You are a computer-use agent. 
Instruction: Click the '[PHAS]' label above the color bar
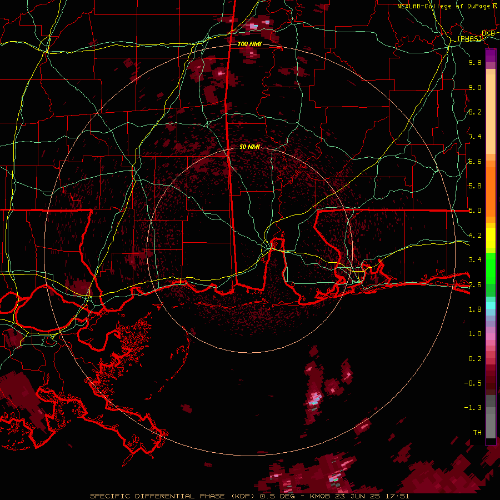tap(470, 38)
